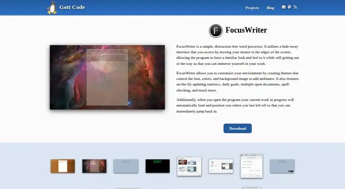Open the Gott Code home link

click(72, 7)
